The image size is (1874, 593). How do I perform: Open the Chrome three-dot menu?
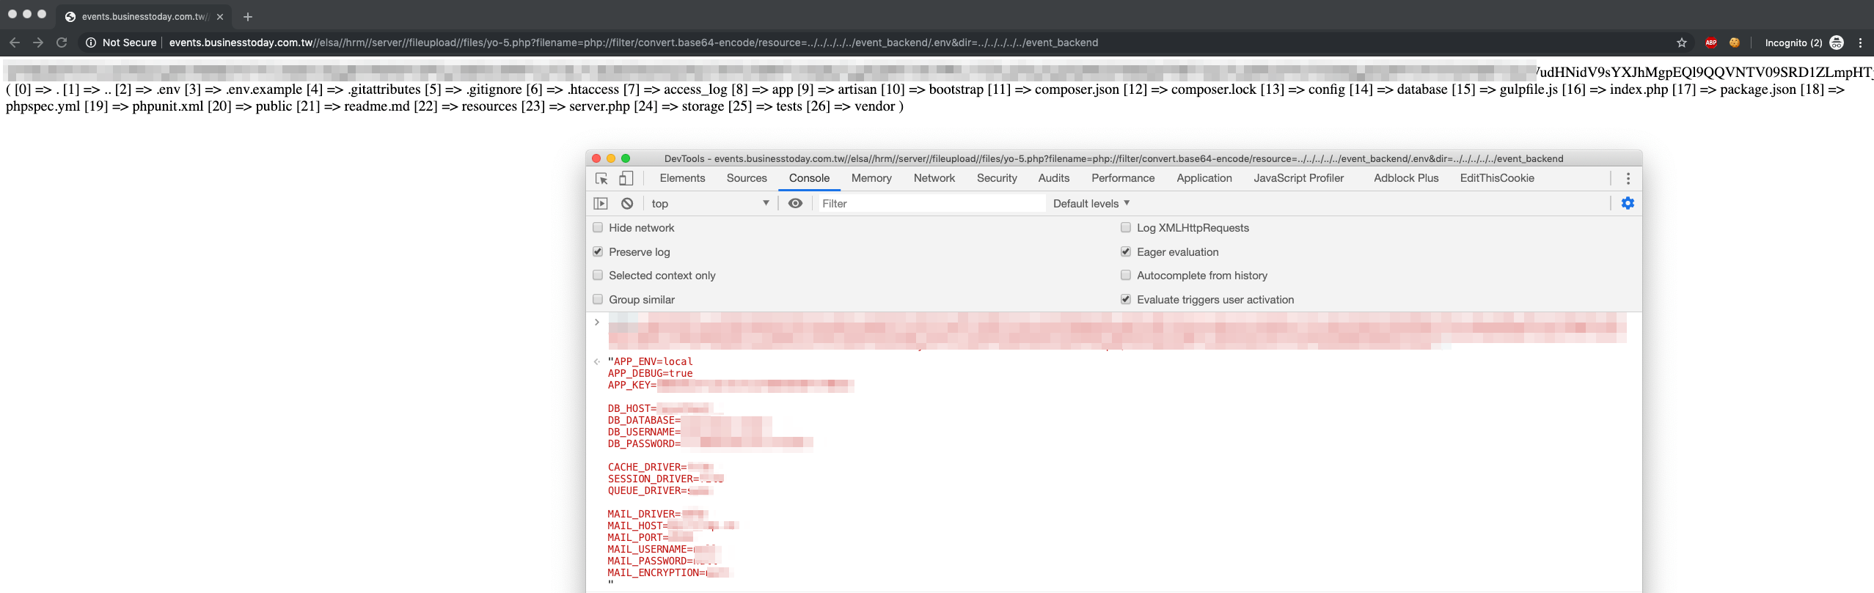[x=1860, y=43]
